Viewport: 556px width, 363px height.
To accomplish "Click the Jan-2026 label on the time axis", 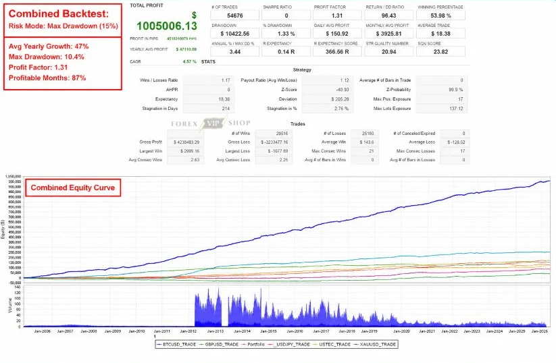I will 539,331.
